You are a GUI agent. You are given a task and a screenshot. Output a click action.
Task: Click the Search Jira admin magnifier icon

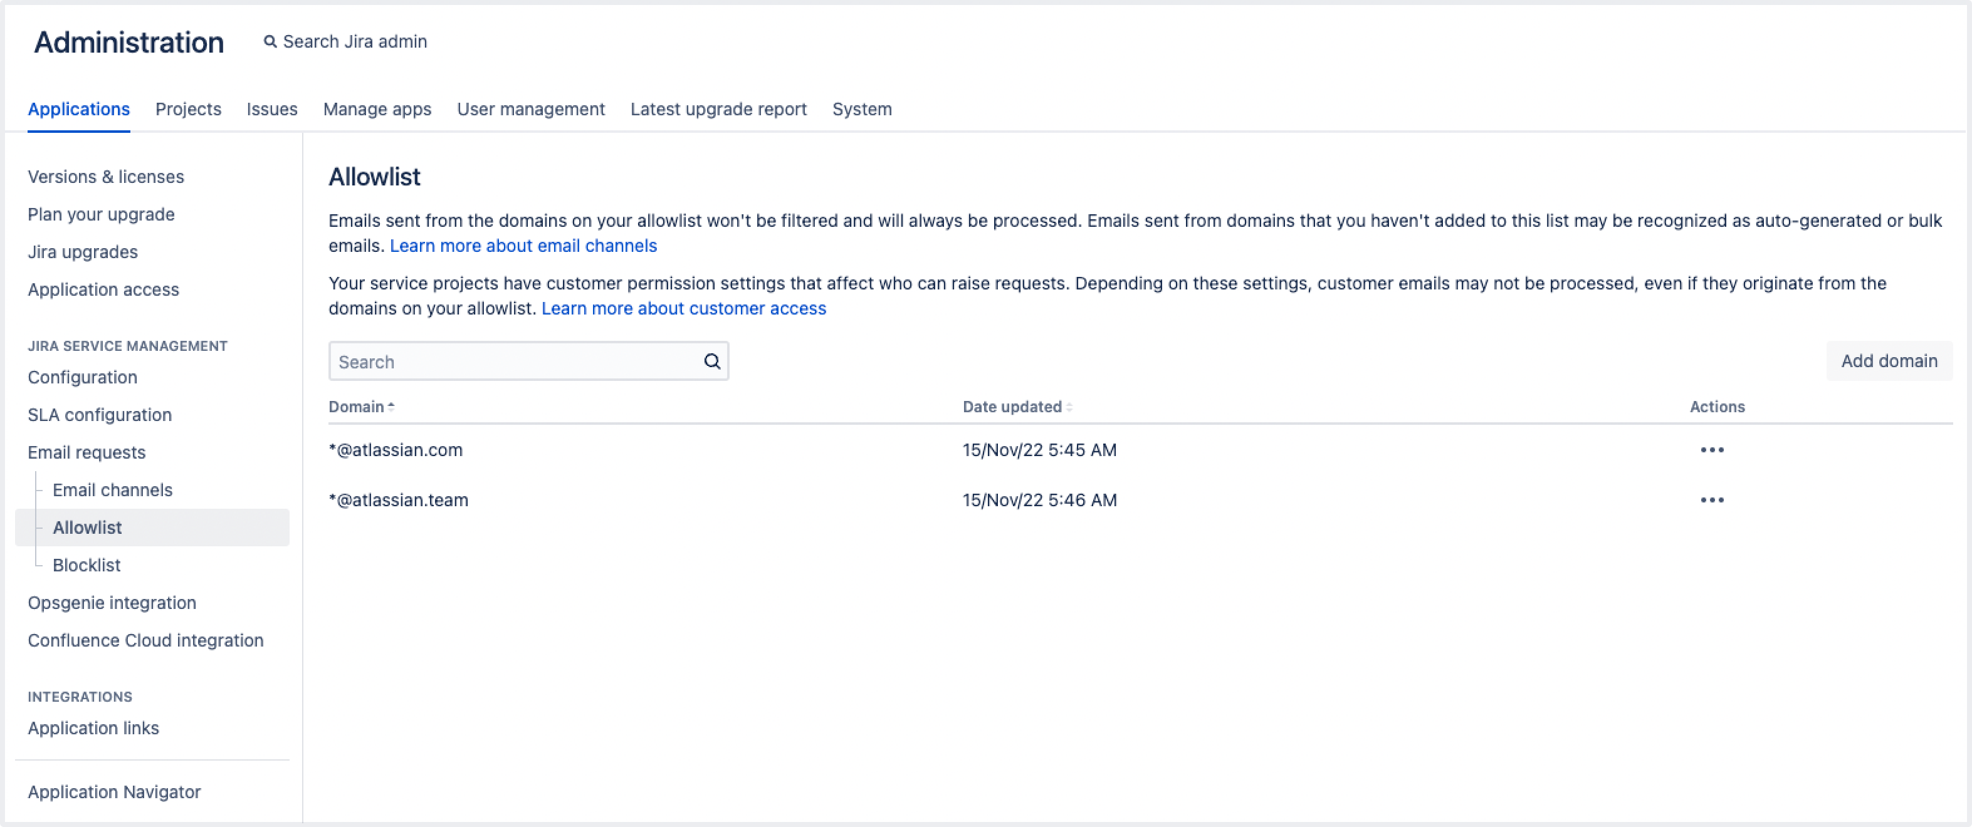(270, 41)
